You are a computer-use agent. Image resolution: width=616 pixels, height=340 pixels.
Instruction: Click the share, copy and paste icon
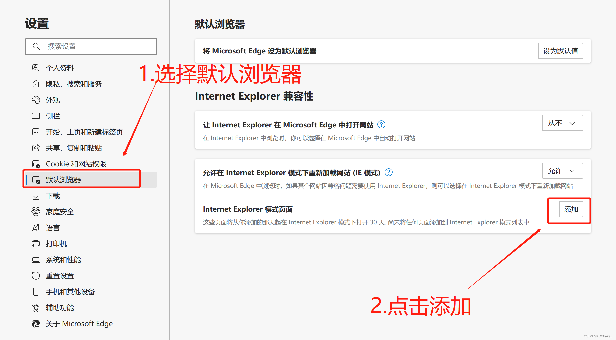coord(36,148)
